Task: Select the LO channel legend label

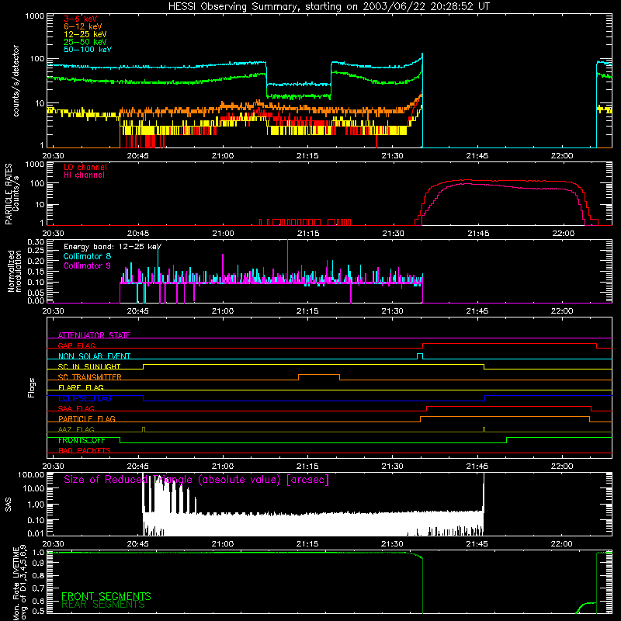Action: point(85,167)
